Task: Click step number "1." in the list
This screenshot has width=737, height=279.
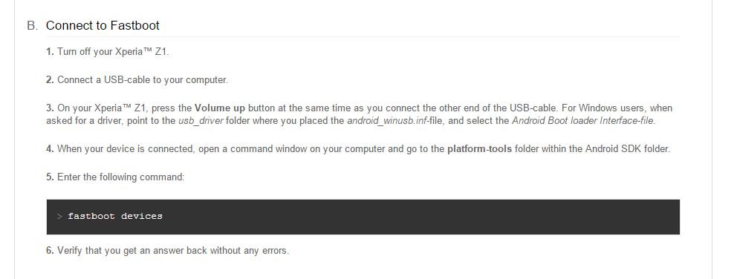Action: [51, 52]
